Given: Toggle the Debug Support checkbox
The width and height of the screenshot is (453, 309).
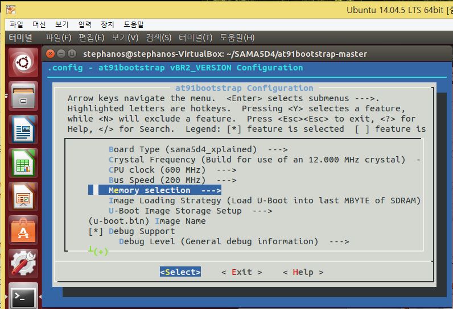Looking at the screenshot, I should (94, 231).
